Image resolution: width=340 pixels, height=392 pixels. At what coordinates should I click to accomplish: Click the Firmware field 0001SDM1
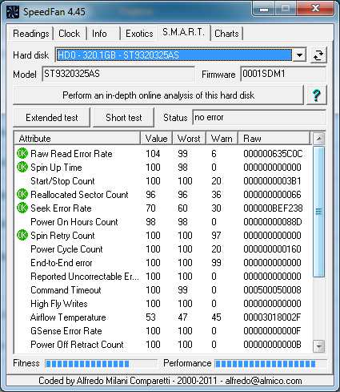(x=283, y=74)
